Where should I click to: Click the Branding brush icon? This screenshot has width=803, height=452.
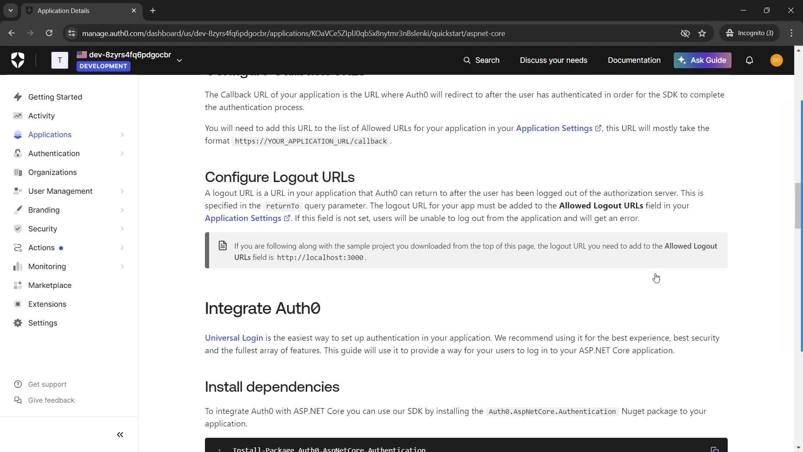coord(18,210)
